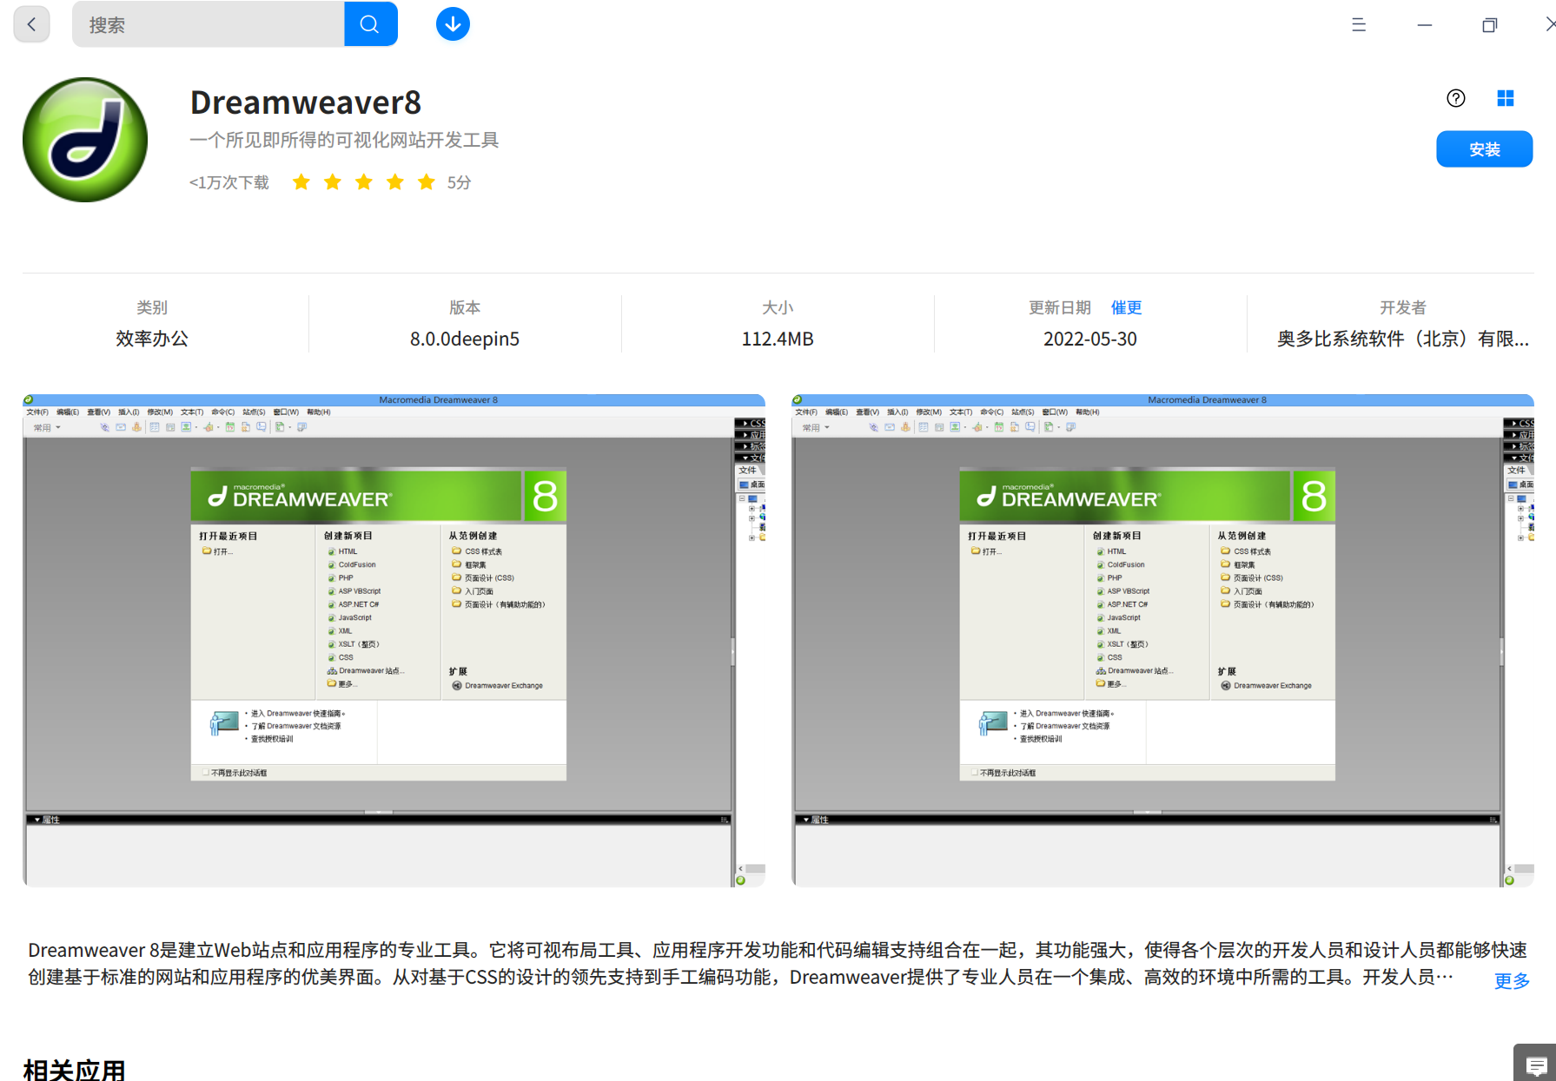Open the hamburger main menu
The image size is (1556, 1081).
tap(1359, 25)
